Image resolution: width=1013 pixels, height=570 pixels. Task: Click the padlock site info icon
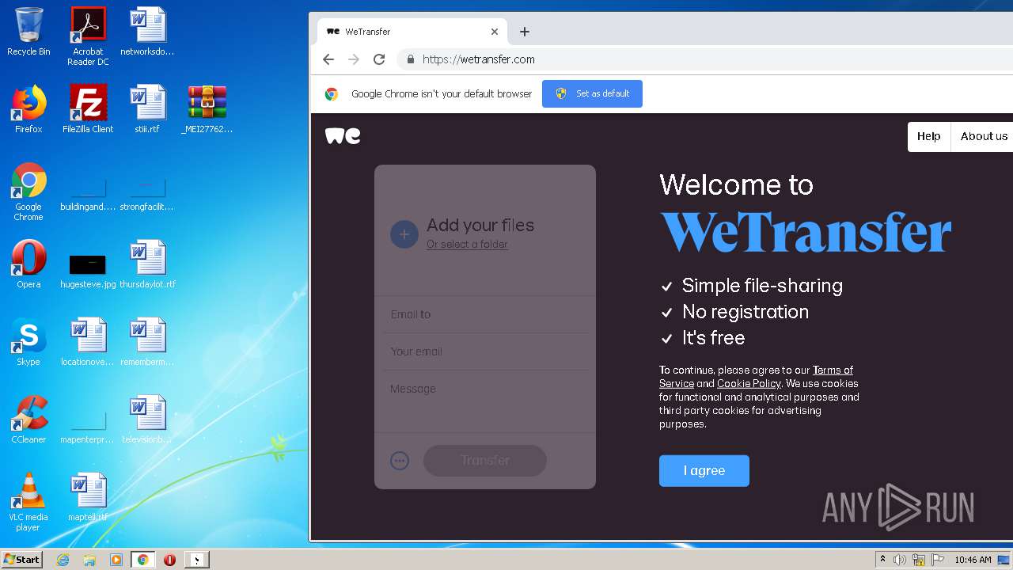click(410, 59)
